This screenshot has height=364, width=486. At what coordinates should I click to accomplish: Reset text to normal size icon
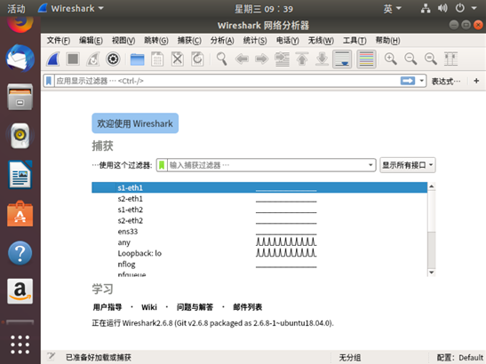click(431, 59)
